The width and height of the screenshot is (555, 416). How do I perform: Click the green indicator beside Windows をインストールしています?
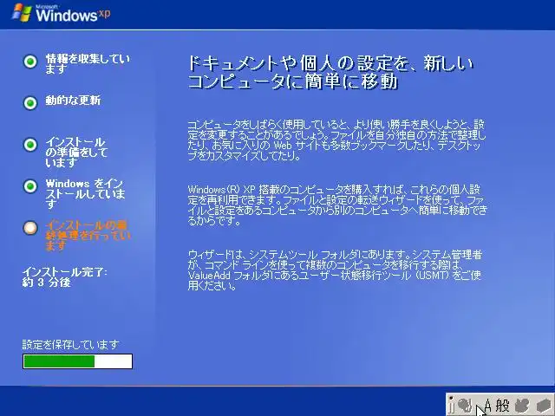[x=30, y=186]
